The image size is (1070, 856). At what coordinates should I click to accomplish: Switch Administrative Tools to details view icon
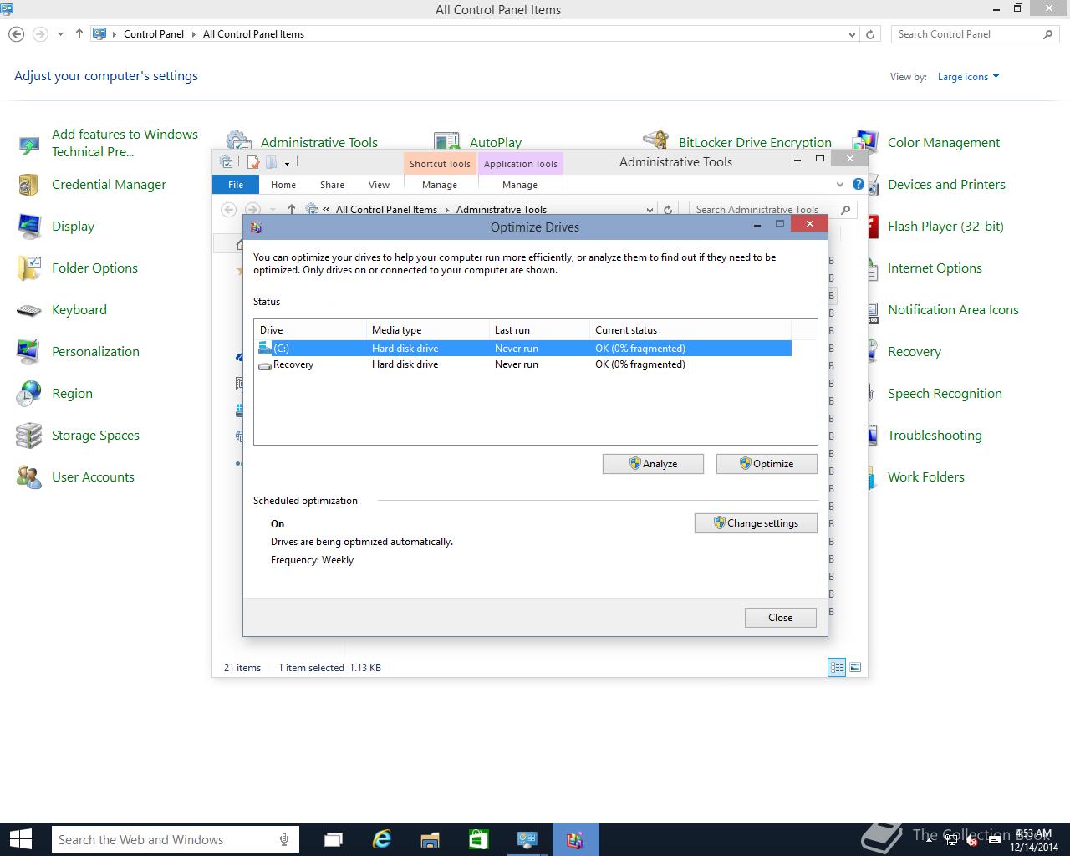[837, 667]
